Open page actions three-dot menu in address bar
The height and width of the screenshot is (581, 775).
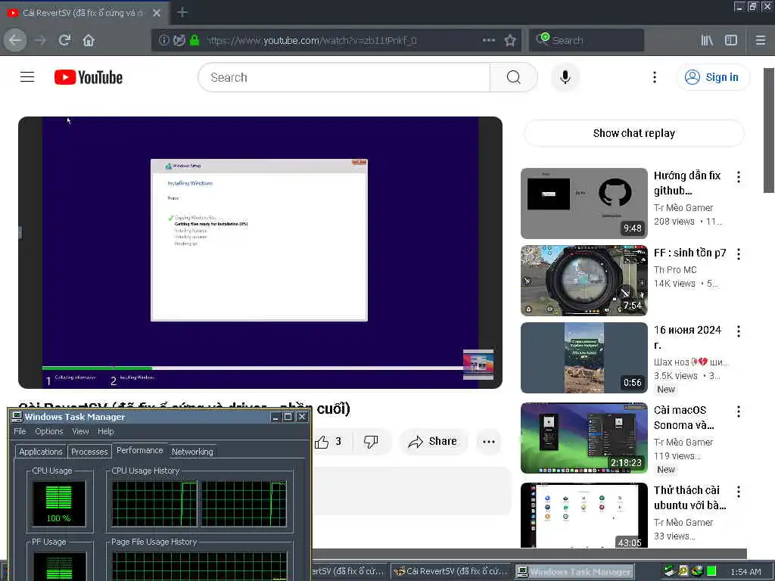[489, 40]
